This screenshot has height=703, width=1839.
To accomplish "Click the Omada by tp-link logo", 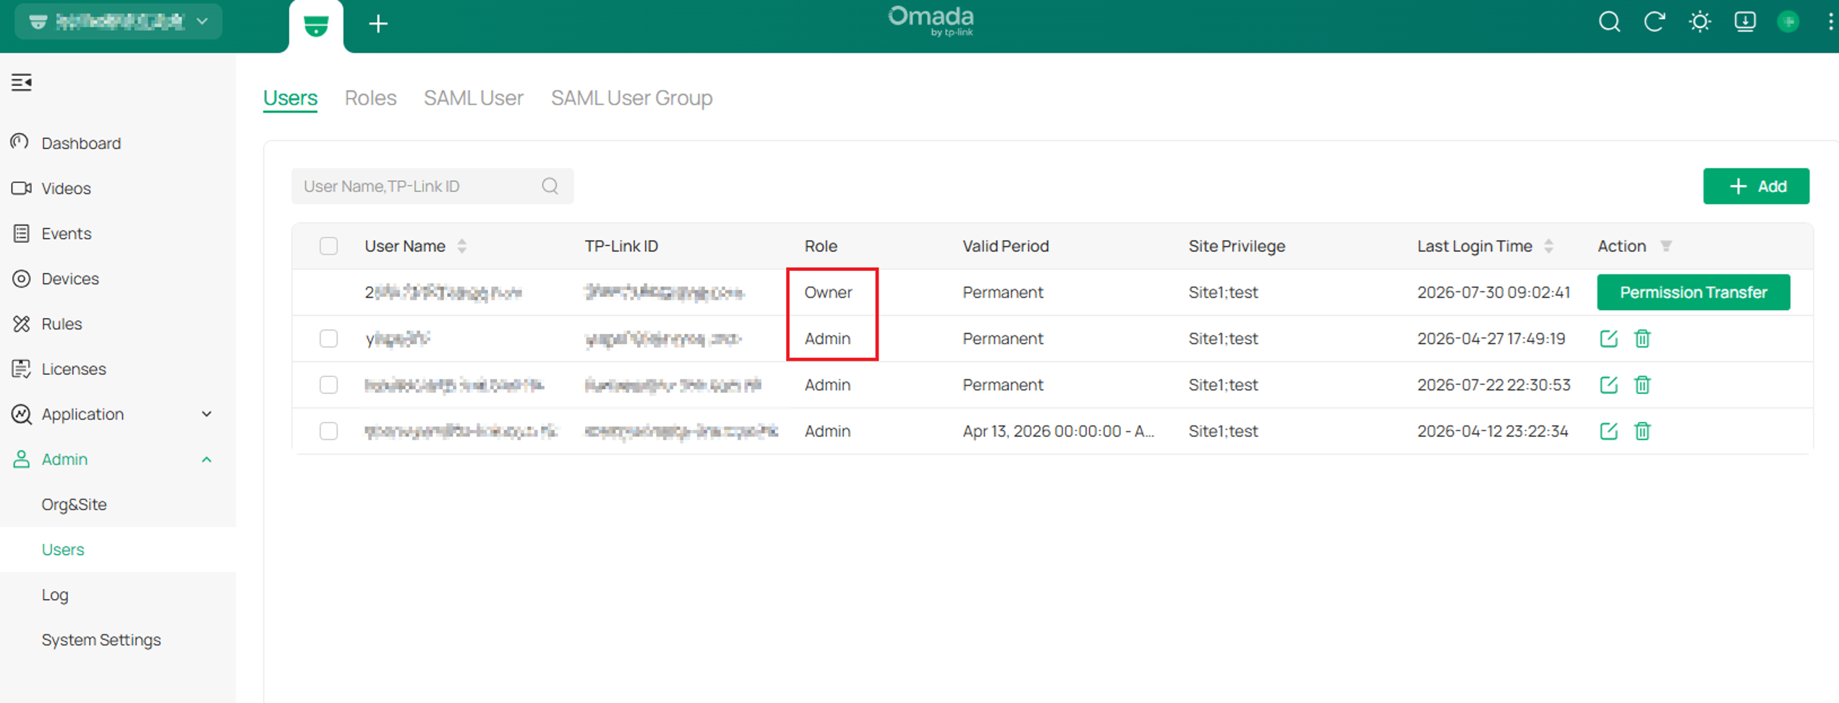I will [931, 21].
